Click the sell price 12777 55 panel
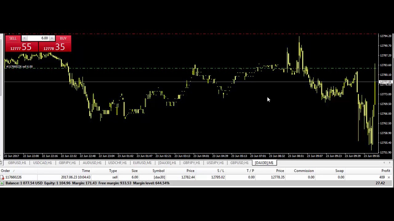394x221 pixels. pyautogui.click(x=21, y=47)
